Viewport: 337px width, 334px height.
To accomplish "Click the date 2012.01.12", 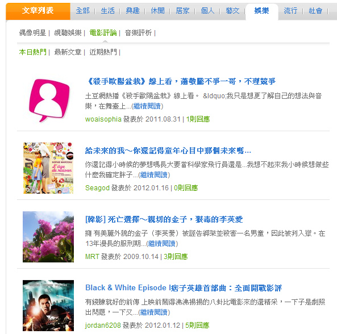I will point(163,325).
